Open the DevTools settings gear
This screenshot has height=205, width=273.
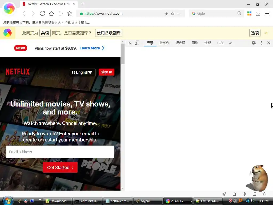[x=254, y=43]
